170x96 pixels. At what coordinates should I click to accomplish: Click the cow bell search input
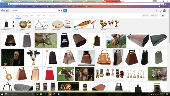[34, 11]
